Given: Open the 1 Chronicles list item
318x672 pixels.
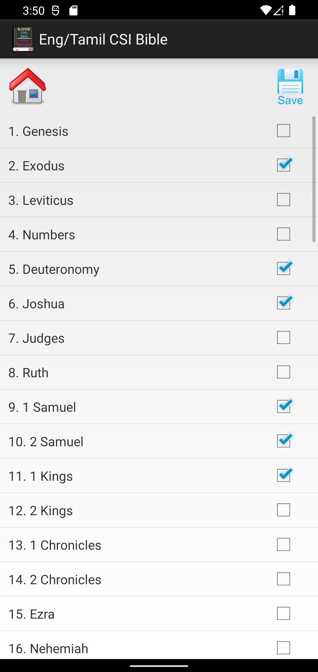Looking at the screenshot, I should [x=118, y=545].
